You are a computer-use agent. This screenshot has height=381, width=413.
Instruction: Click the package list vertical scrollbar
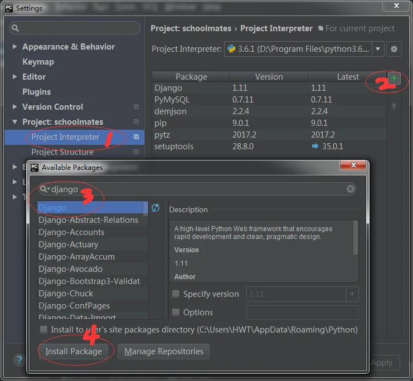[145, 208]
